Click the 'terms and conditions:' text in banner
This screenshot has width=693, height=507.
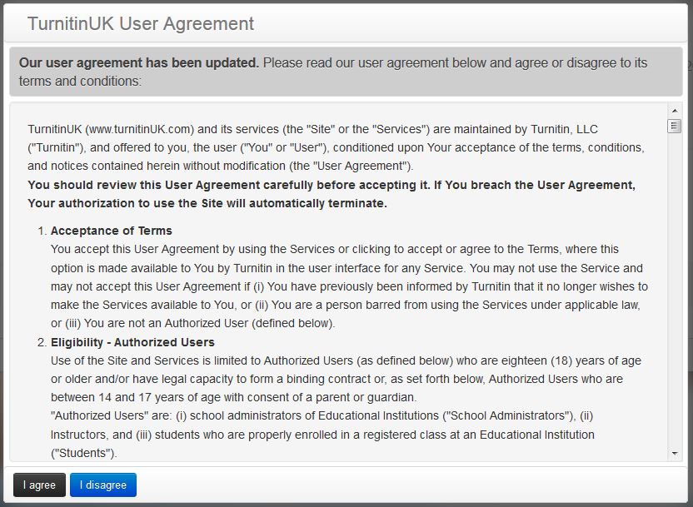[81, 82]
